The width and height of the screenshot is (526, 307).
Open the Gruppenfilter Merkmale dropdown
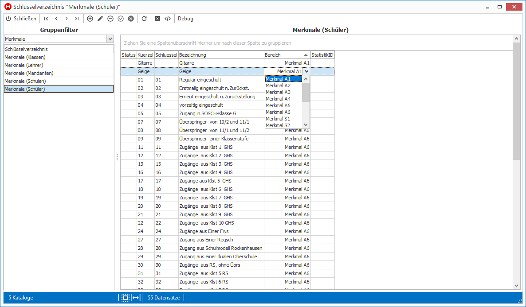click(110, 39)
